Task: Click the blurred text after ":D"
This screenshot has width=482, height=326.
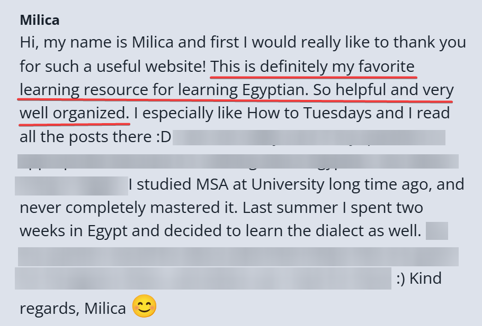Action: pyautogui.click(x=309, y=137)
